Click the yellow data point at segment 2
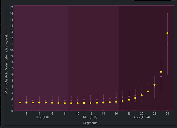The image size is (177, 128). point(26,103)
